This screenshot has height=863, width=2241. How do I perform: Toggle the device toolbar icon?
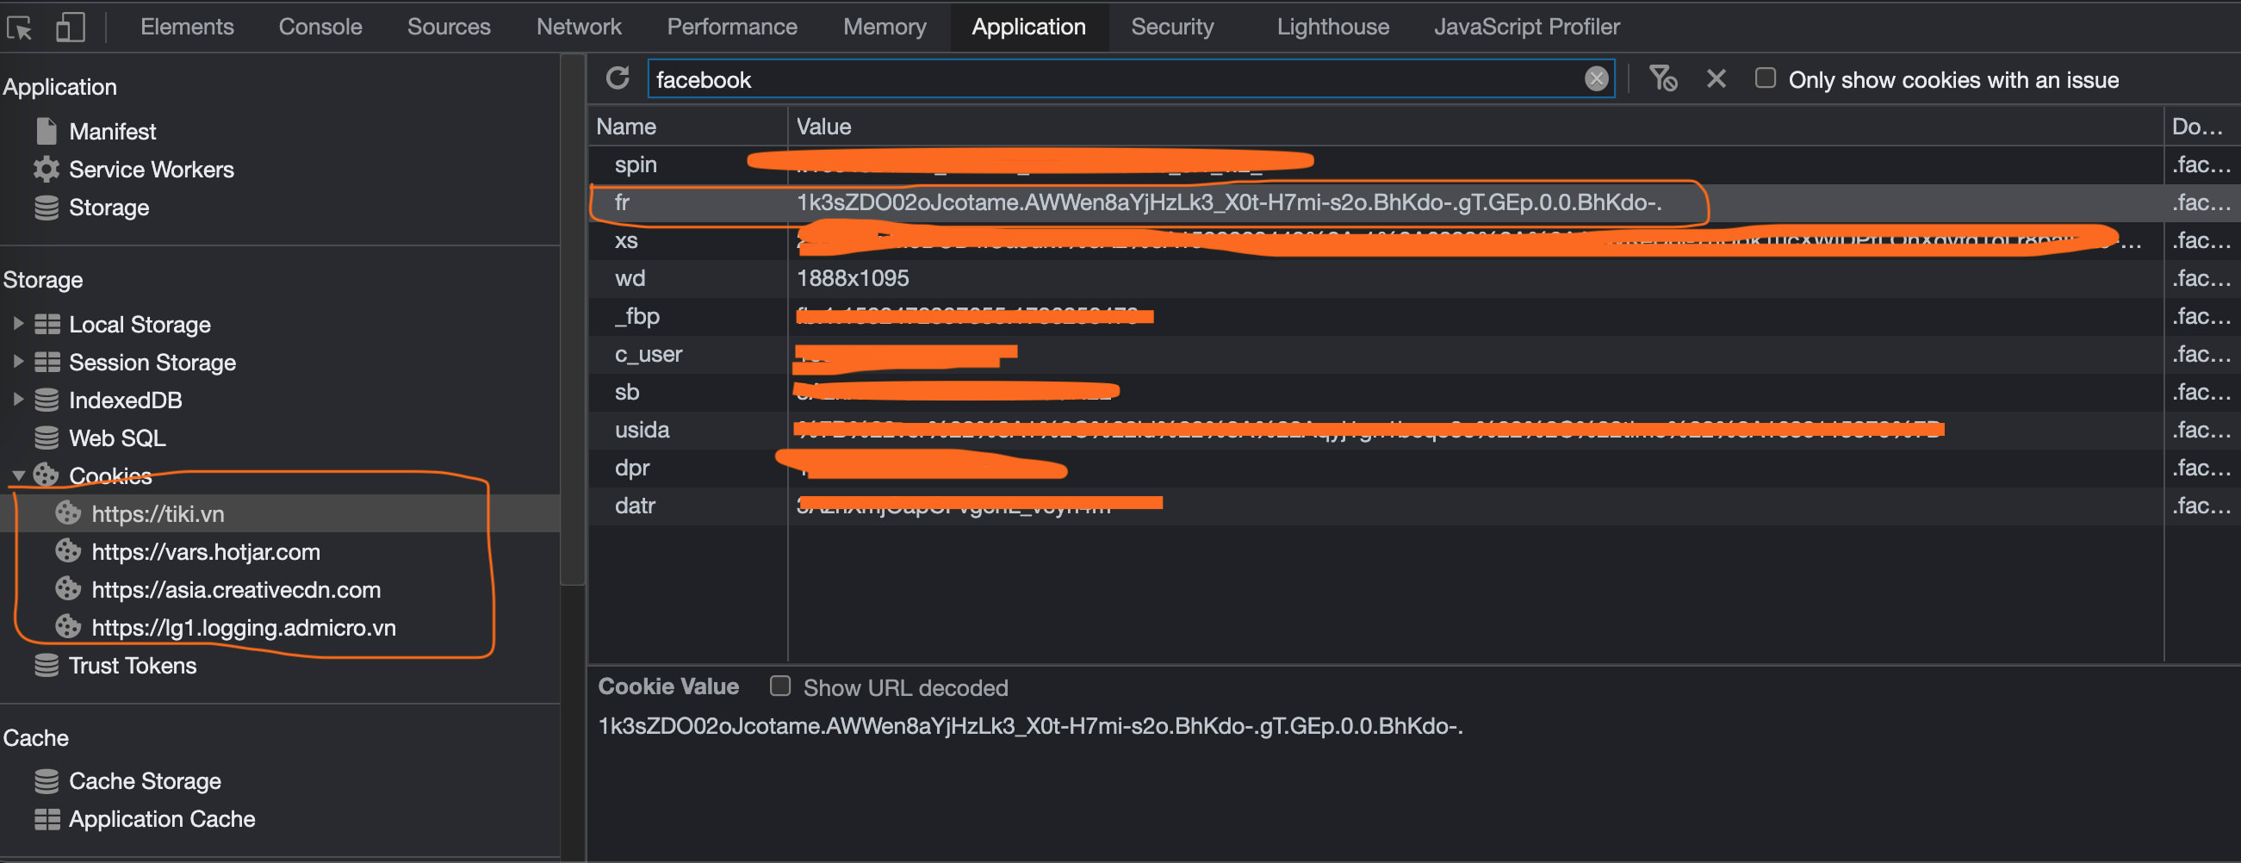[70, 28]
